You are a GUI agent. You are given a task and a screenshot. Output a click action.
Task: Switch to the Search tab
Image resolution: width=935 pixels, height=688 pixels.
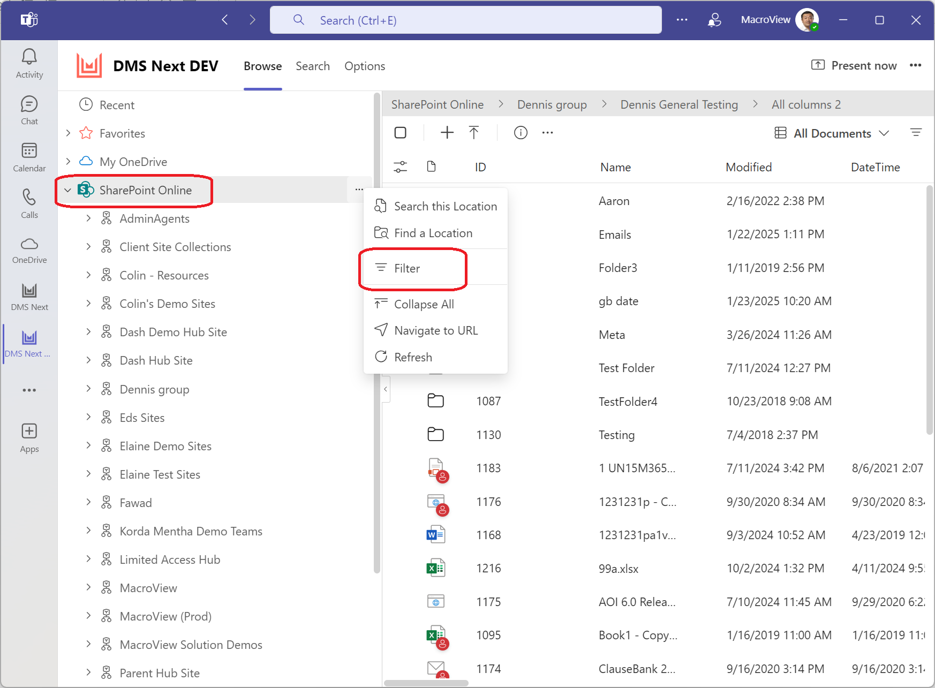313,66
